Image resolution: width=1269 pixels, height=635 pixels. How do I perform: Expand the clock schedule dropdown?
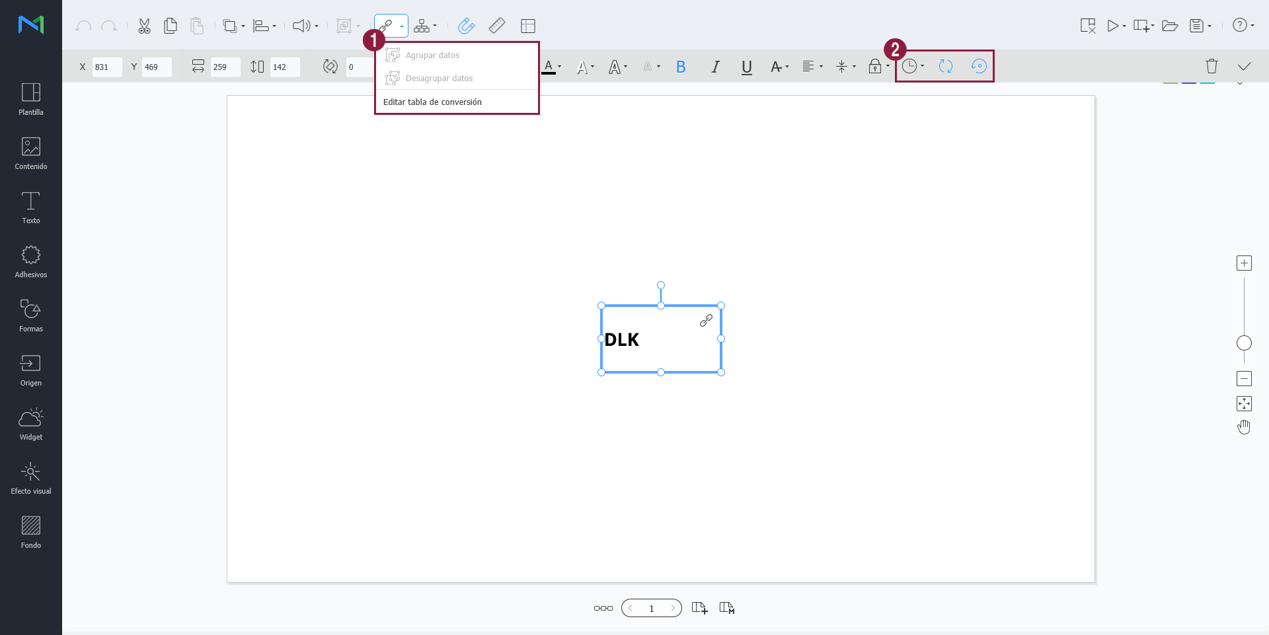pos(913,66)
